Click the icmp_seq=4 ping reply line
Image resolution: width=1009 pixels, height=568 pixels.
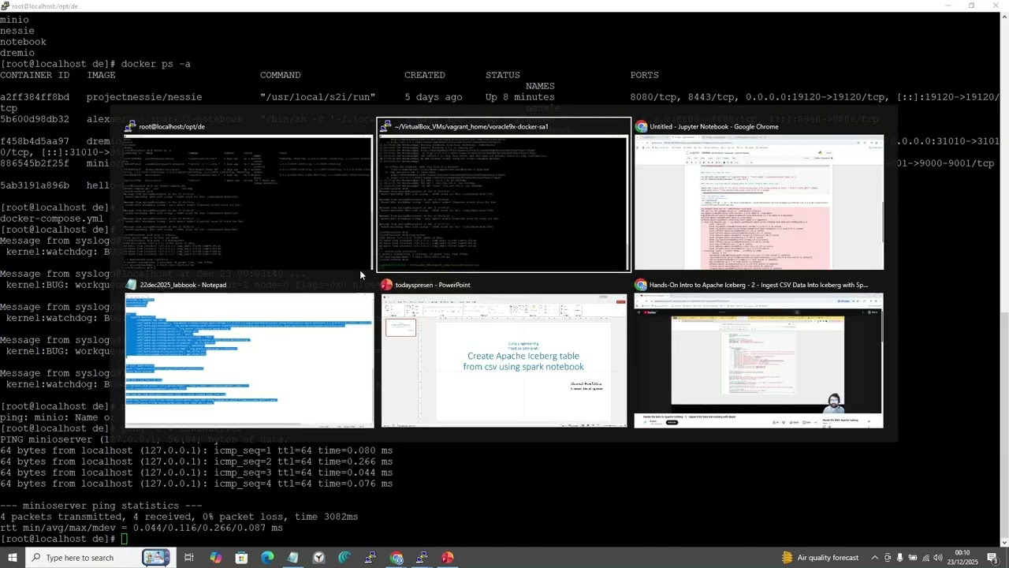(196, 484)
